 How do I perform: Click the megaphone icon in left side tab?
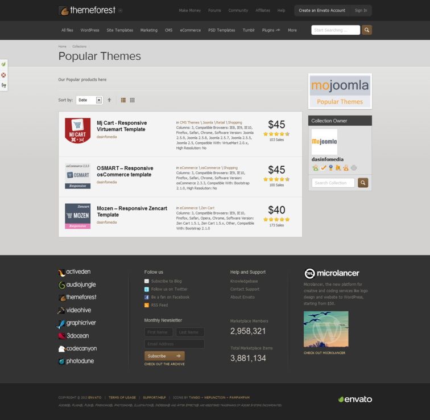[3, 85]
